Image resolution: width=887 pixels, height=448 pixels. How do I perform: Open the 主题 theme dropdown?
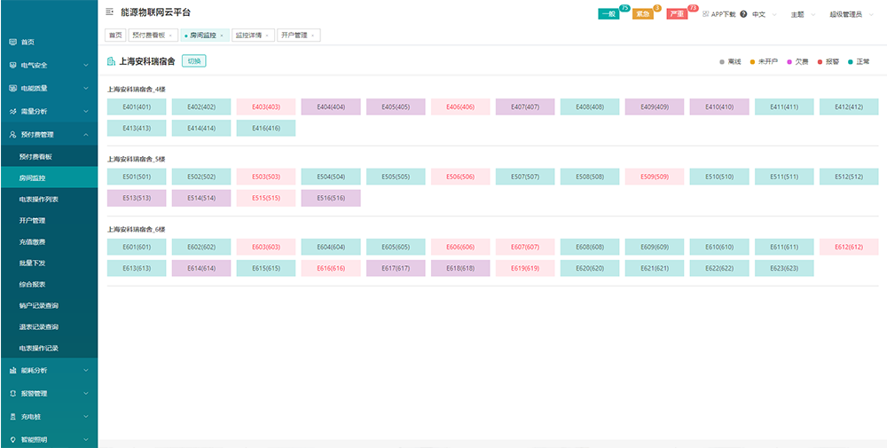coord(802,14)
